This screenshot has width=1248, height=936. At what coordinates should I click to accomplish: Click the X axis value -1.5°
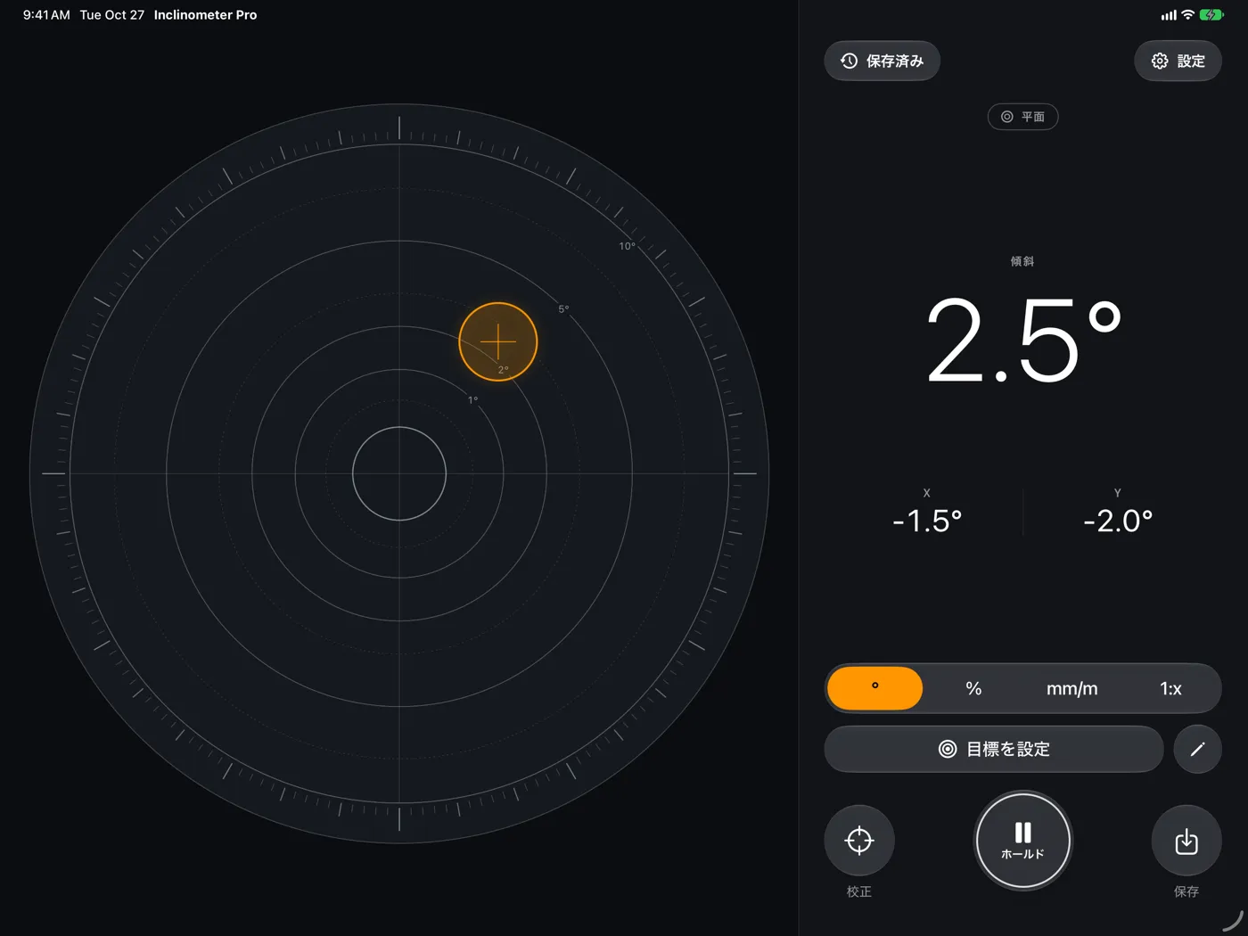pos(927,521)
